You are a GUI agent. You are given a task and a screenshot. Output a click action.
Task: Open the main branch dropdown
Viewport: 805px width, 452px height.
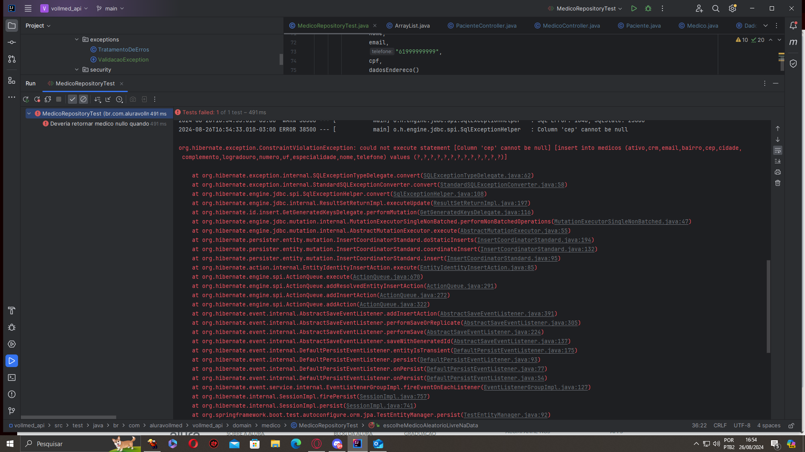tap(110, 8)
